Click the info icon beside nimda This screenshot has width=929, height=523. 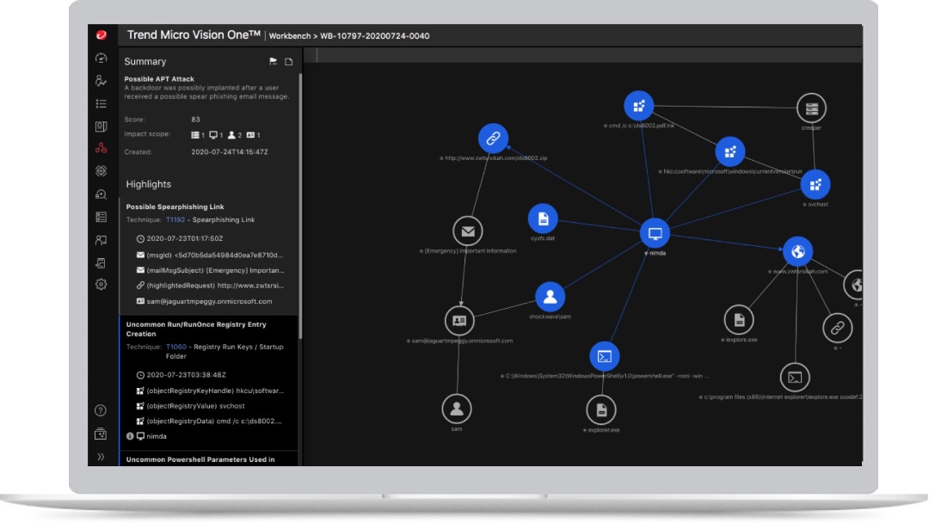(x=130, y=436)
